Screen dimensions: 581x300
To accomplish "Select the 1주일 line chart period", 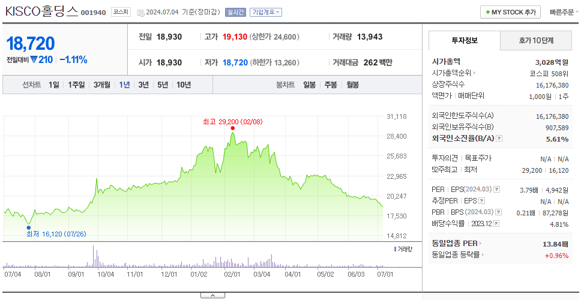I will point(76,85).
